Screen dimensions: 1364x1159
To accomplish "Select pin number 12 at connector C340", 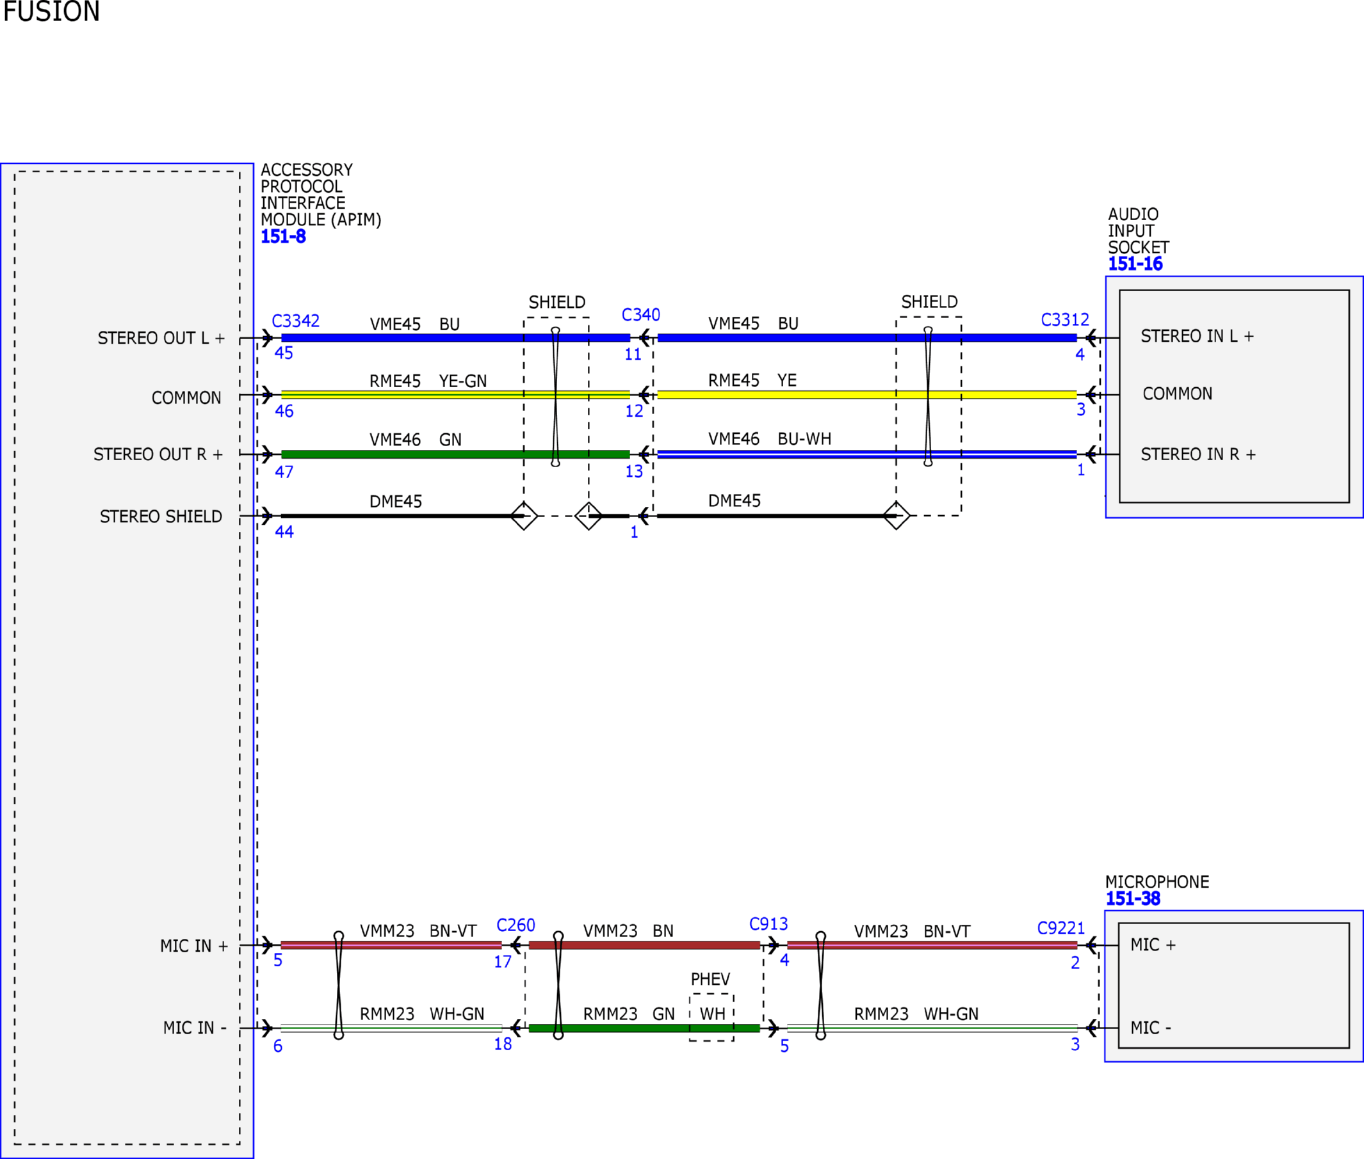I will tap(634, 412).
